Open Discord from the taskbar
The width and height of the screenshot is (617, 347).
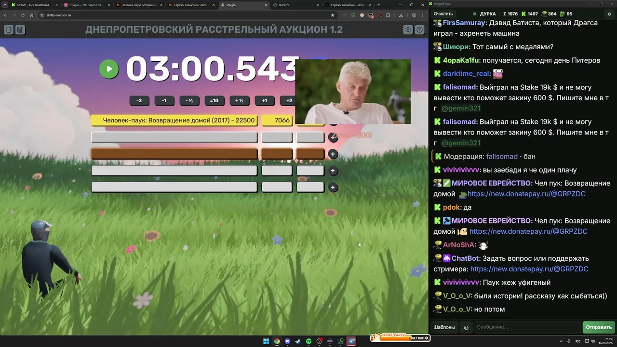(x=288, y=341)
